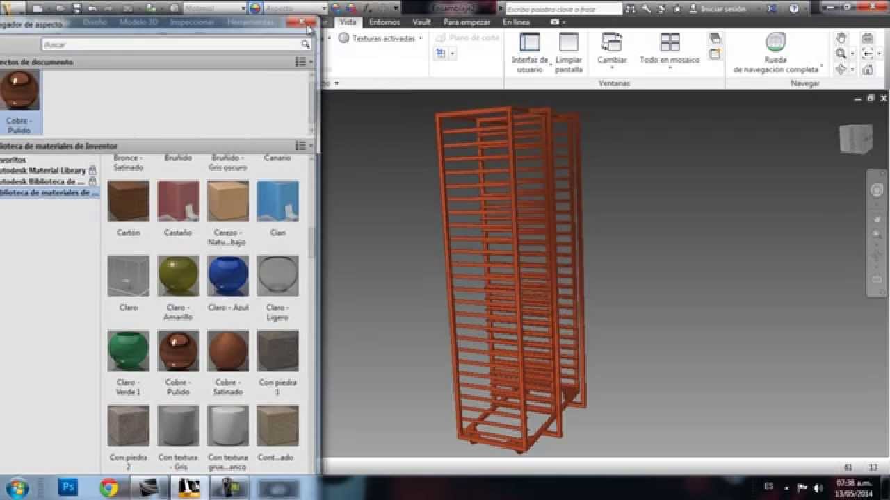
Task: Click Cobre - Pulido in document appearances
Action: coord(19,101)
